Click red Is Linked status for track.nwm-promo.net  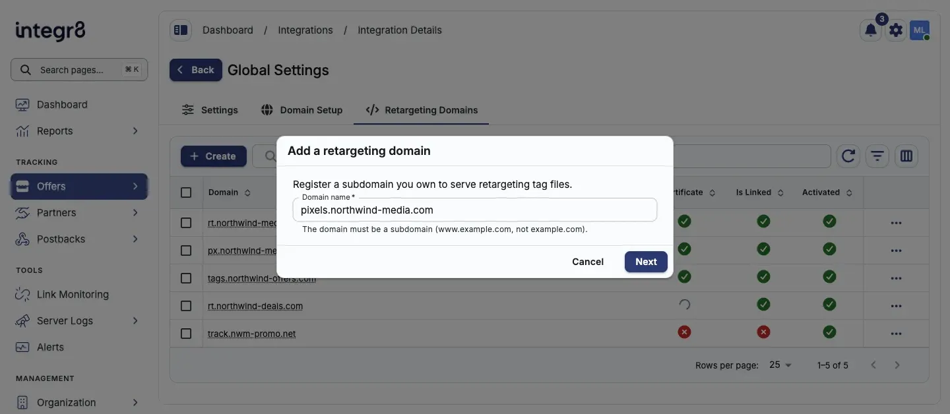click(x=763, y=332)
